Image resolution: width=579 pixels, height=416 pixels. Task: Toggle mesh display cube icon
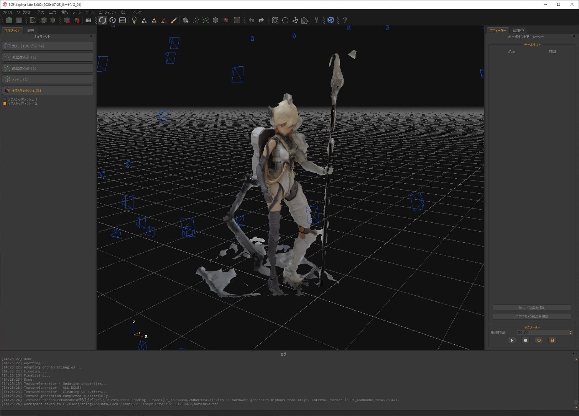(x=215, y=20)
